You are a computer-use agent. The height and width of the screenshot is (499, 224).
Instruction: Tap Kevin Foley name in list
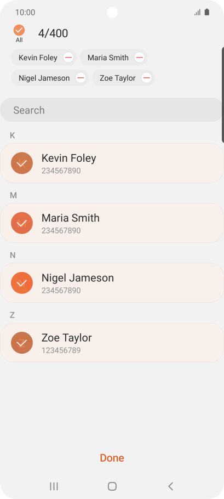68,158
